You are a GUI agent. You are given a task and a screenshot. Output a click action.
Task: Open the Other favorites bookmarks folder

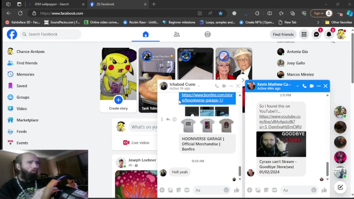point(339,22)
